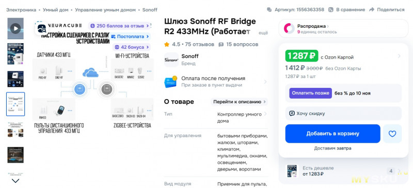Jump to the description via Перейти к описанию
Screen dimensions: 413x188
[x=239, y=102]
